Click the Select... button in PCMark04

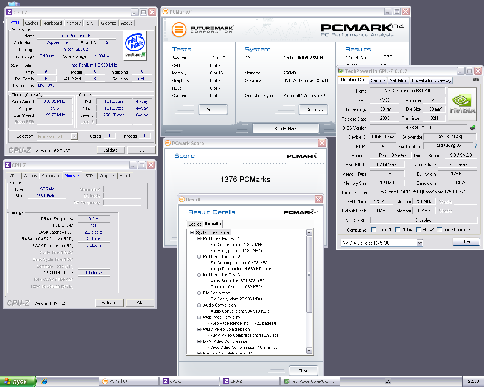213,110
